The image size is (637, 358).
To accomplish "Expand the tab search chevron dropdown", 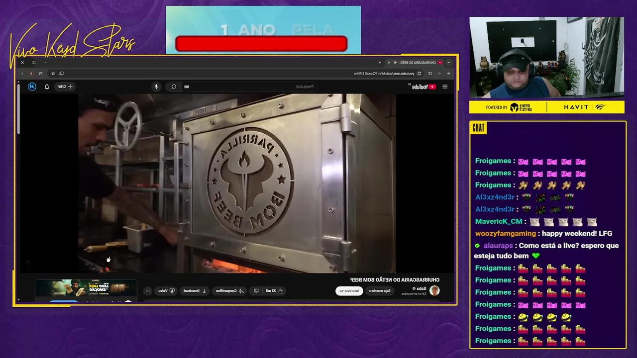I will coord(449,63).
